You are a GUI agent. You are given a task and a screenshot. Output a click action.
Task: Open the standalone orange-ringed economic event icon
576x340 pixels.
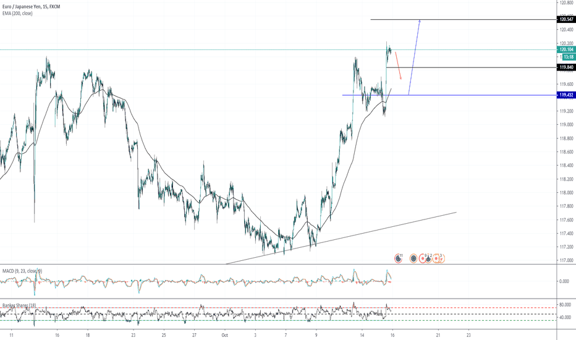(x=413, y=258)
